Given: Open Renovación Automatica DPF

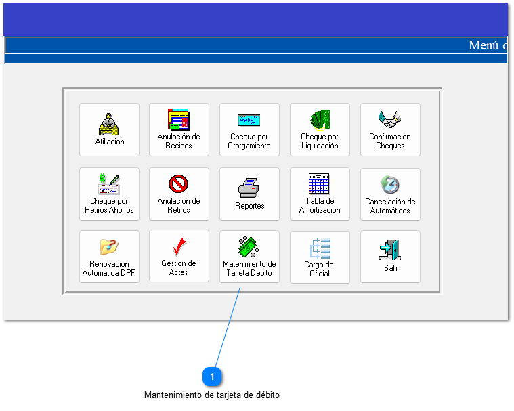Looking at the screenshot, I should (109, 257).
